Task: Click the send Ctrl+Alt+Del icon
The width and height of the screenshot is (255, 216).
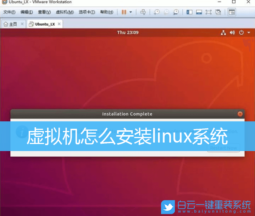Action: 143,12
